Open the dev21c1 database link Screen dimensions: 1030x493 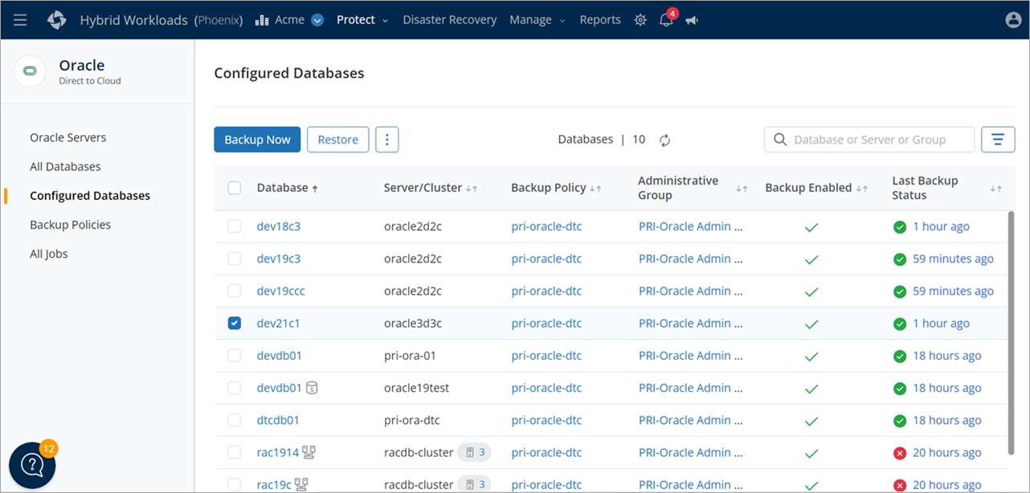tap(279, 324)
